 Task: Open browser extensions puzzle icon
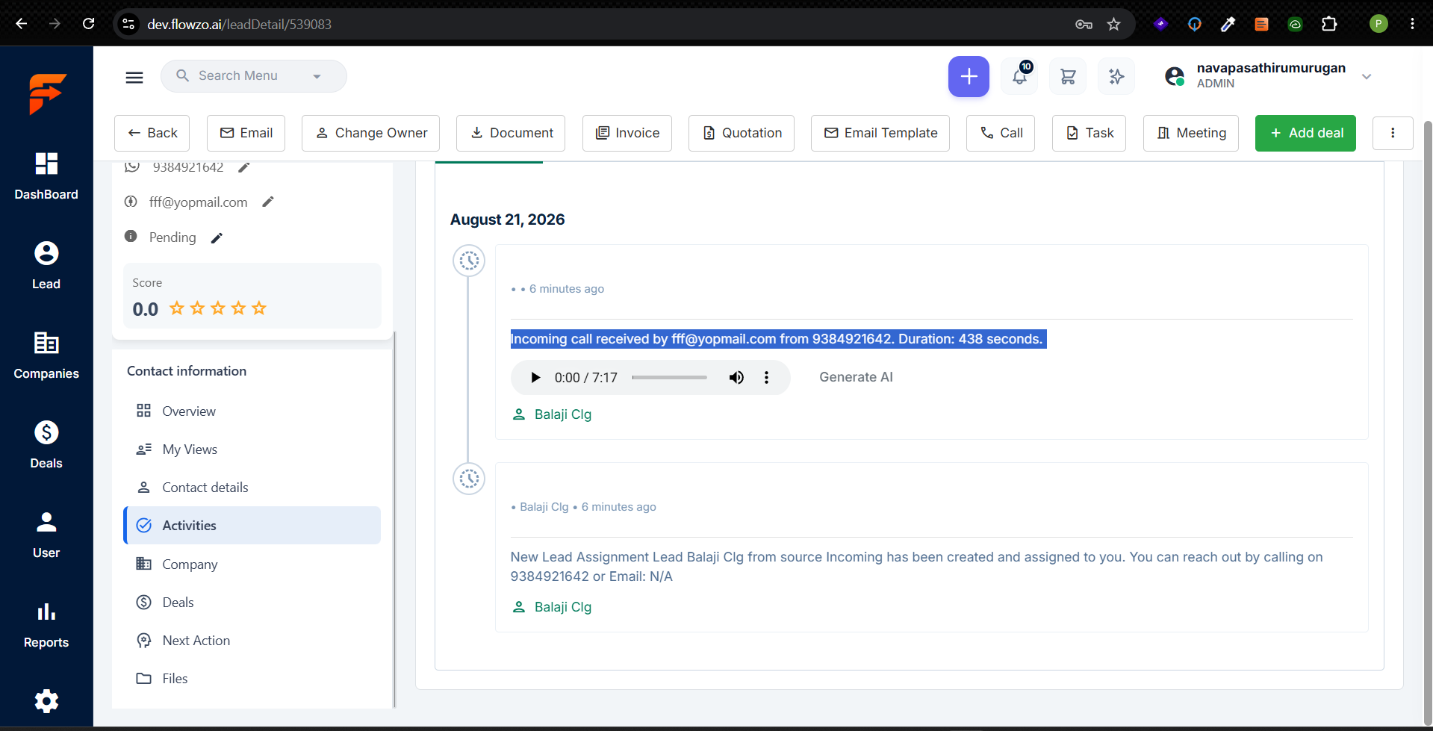coord(1329,24)
